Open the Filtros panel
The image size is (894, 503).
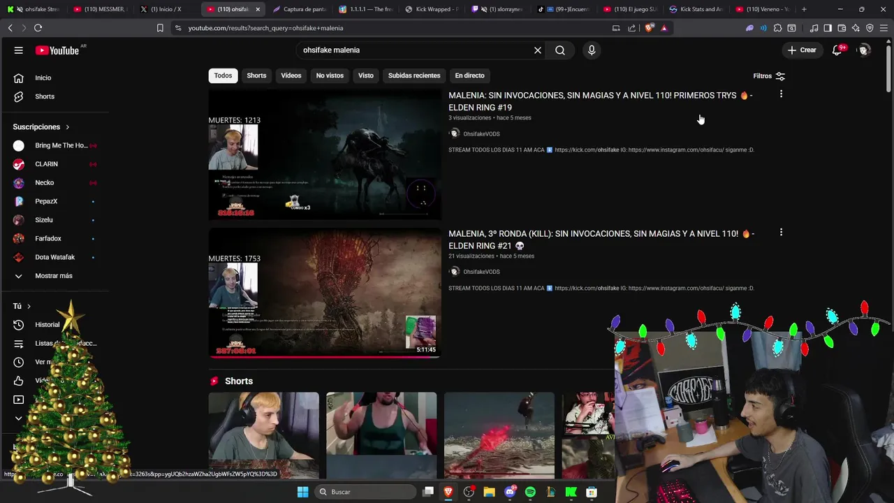click(x=769, y=75)
